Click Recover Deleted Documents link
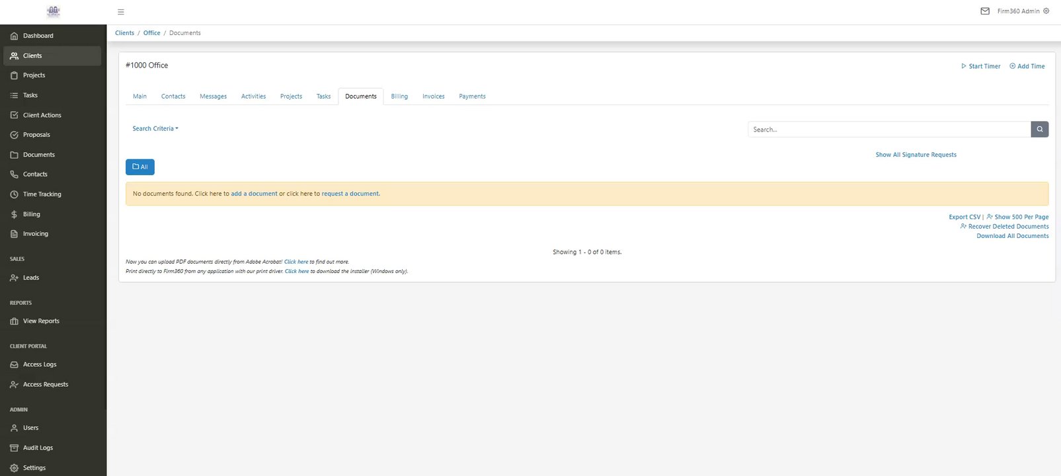Image resolution: width=1061 pixels, height=476 pixels. [x=1005, y=226]
